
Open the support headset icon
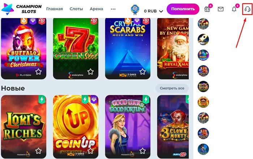[x=247, y=9]
